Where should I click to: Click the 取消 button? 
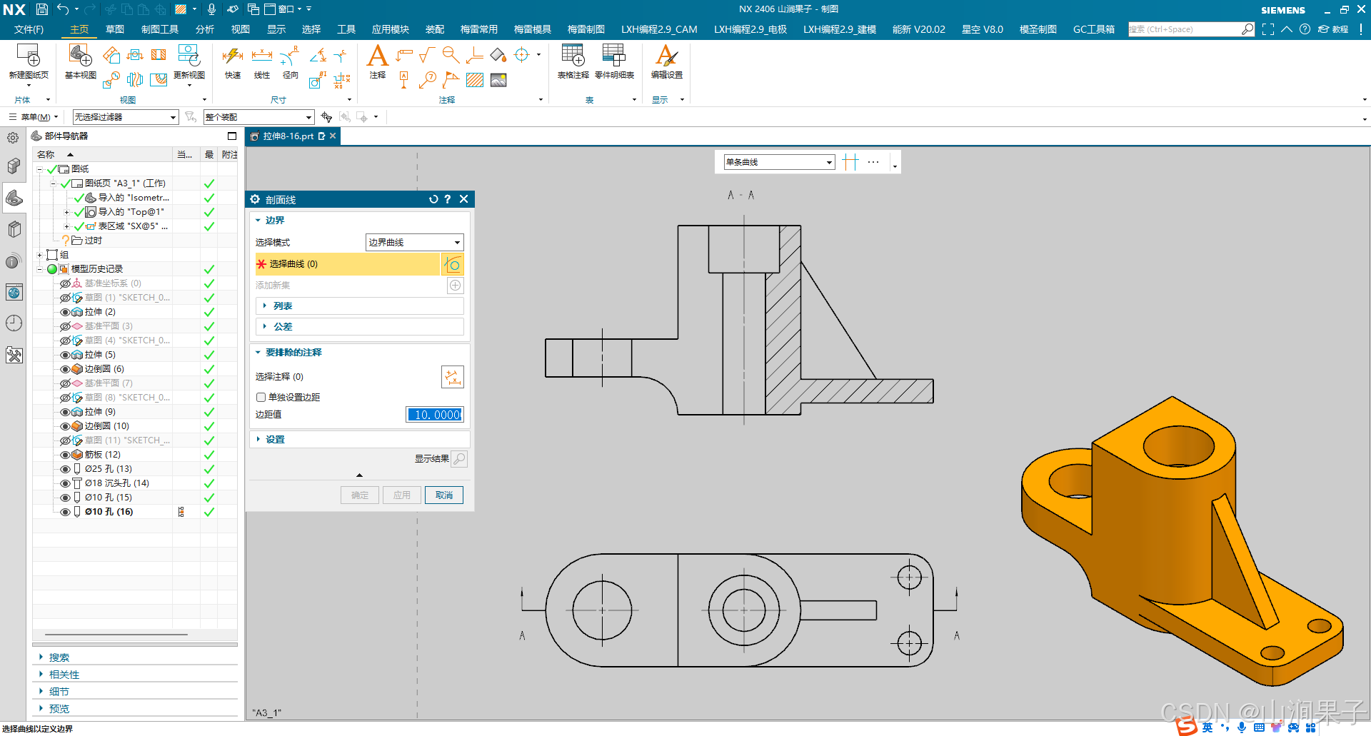(x=444, y=495)
